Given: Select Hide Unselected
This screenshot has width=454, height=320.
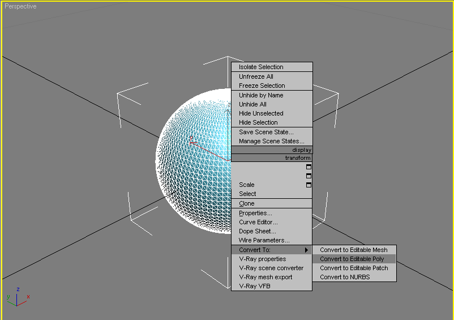Looking at the screenshot, I should coord(272,113).
